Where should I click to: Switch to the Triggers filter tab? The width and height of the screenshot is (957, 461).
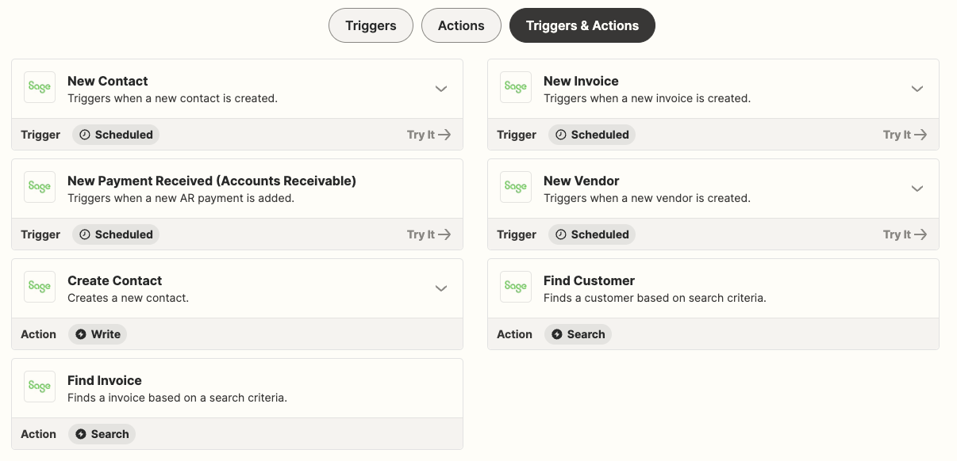371,25
